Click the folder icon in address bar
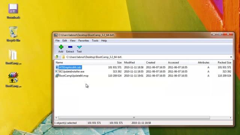Image resolution: width=240 pixels, height=135 pixels. pyautogui.click(x=63, y=57)
